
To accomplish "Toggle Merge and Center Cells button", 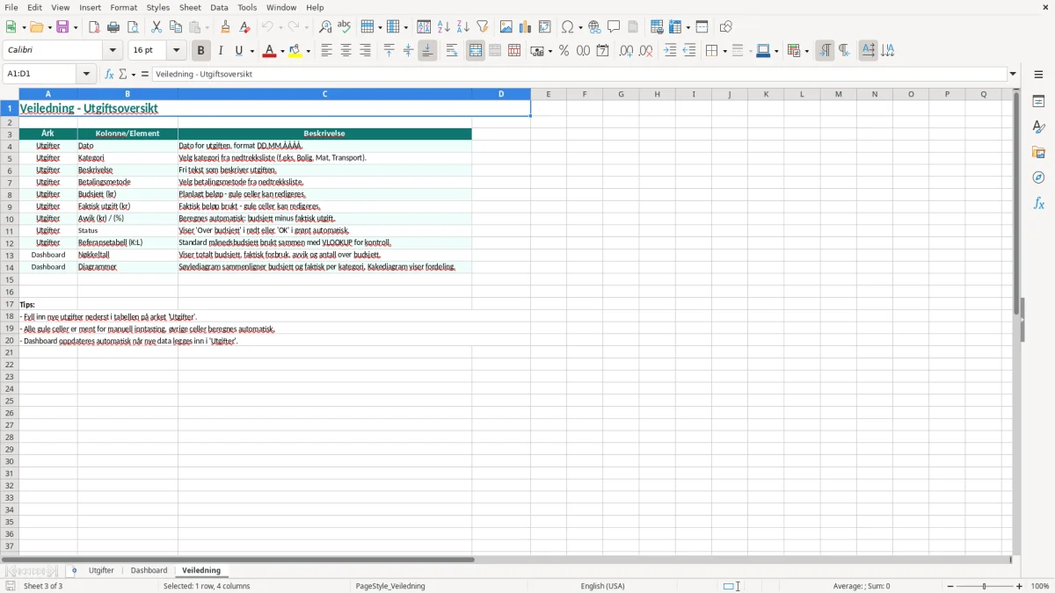I will [476, 50].
